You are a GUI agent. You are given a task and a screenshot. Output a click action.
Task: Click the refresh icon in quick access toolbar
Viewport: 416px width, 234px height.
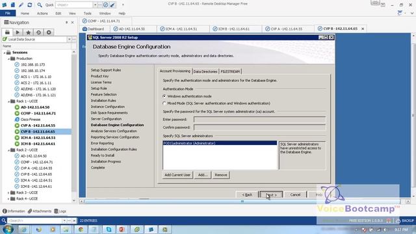tap(29, 5)
